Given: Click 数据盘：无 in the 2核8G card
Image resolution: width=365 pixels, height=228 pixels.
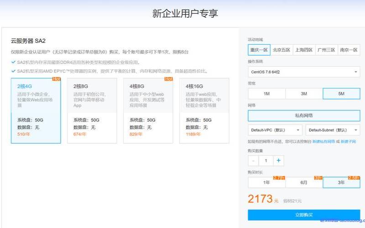Looking at the screenshot, I should pyautogui.click(x=84, y=127).
